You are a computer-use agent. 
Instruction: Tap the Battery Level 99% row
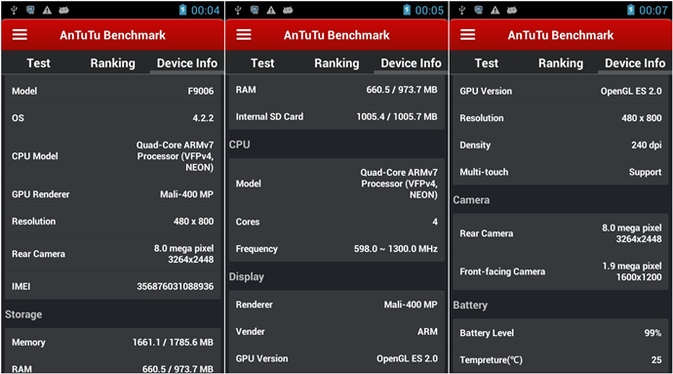click(561, 333)
